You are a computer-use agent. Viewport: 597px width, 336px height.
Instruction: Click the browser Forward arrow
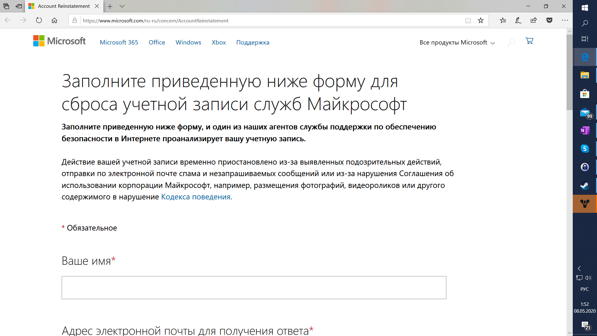click(23, 21)
